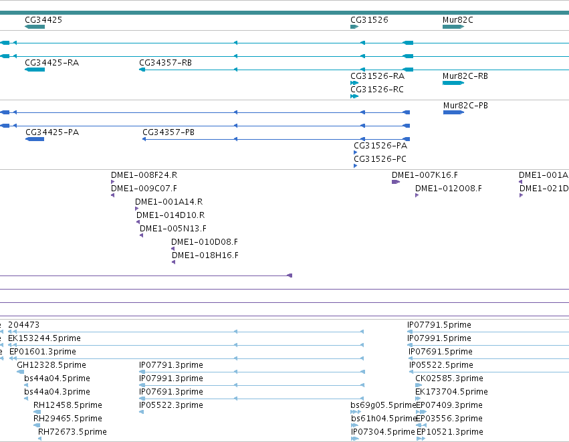This screenshot has width=569, height=442.
Task: Select EST 204473 label
Action: (23, 325)
